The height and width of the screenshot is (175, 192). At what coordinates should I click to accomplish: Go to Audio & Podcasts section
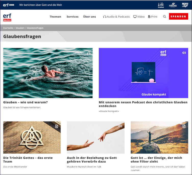pyautogui.click(x=116, y=17)
